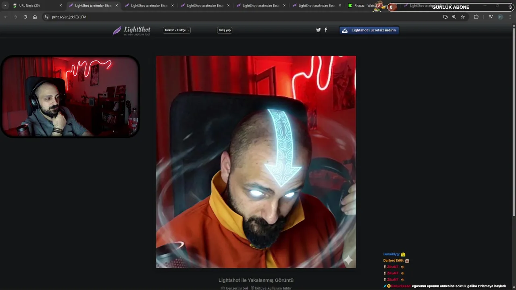Click the ismaildyg chat username
The image size is (516, 290).
click(391, 254)
